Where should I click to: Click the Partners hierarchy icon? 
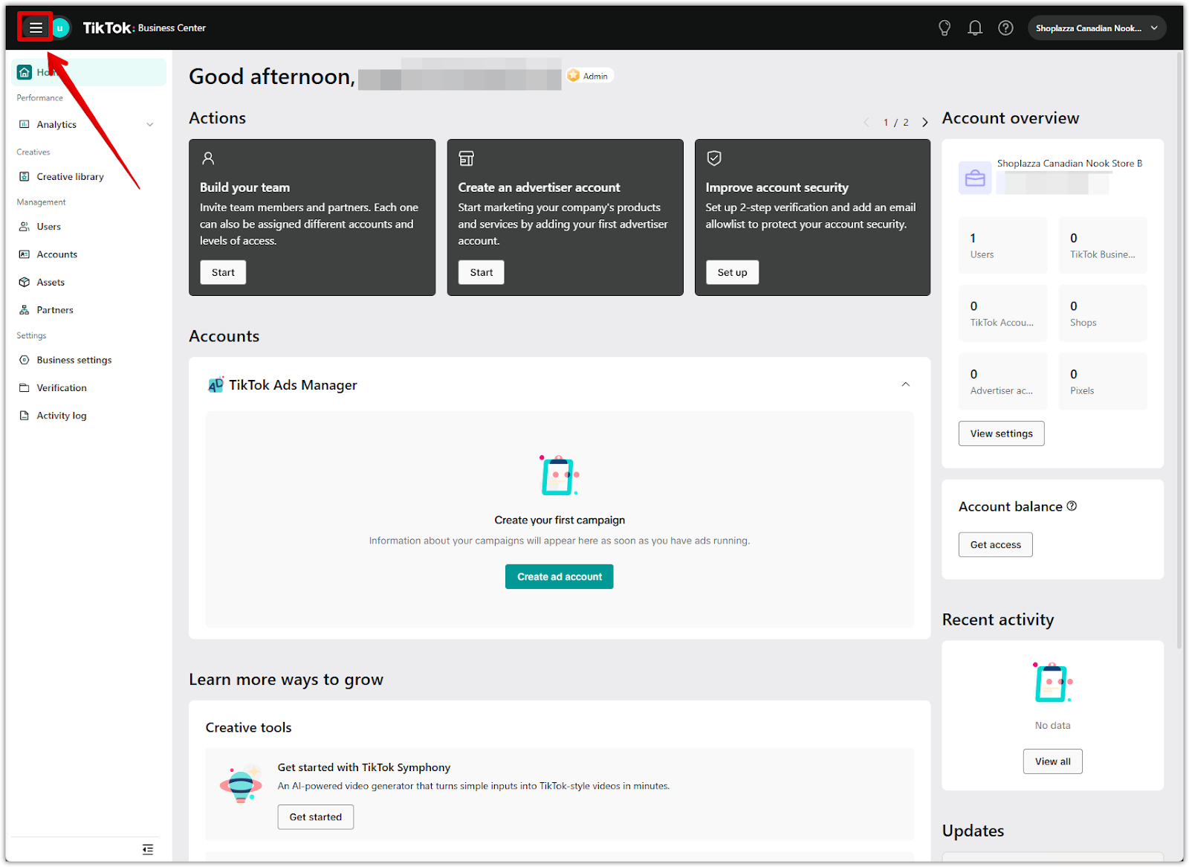[25, 310]
